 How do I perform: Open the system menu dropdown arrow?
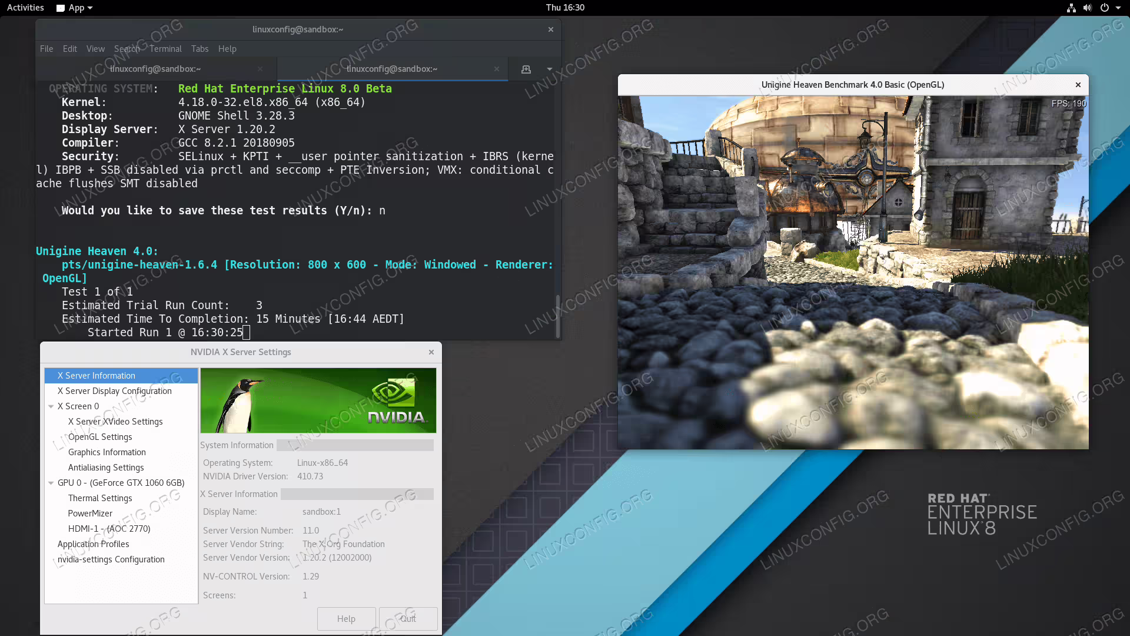[1118, 8]
